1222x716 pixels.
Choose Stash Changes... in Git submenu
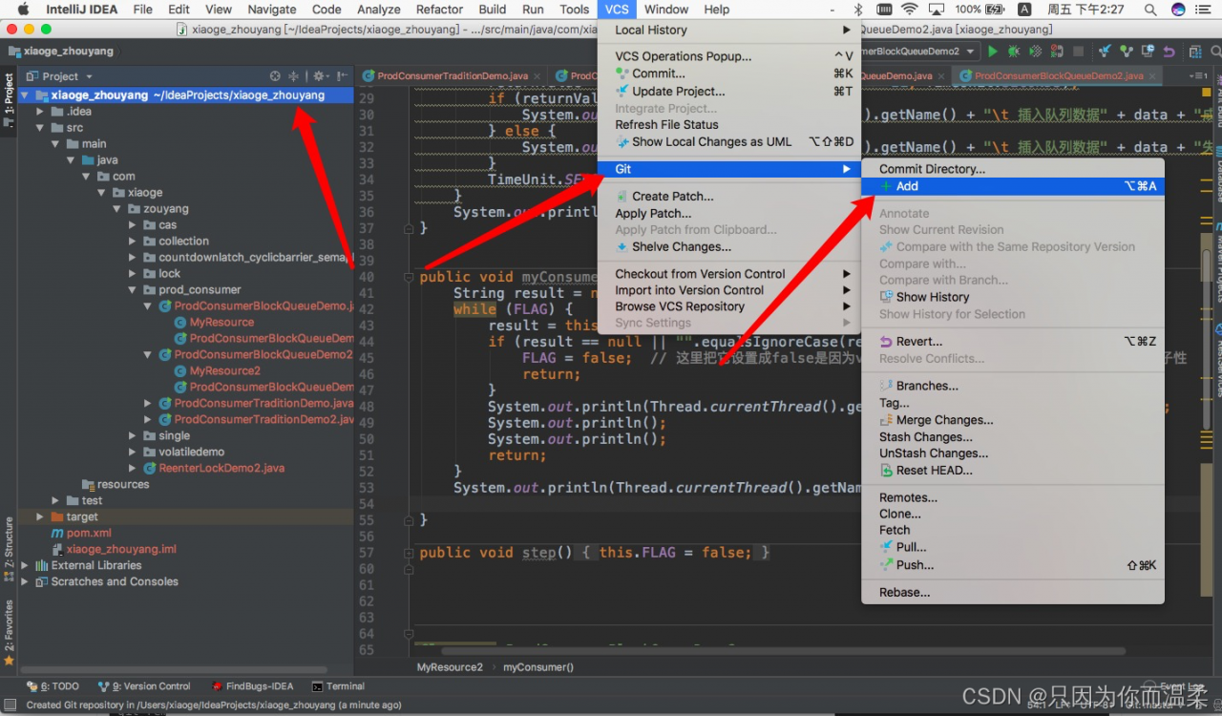point(1013,437)
